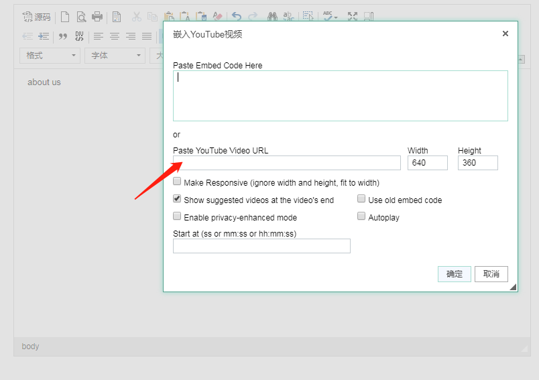This screenshot has height=380, width=539.
Task: Confirm the dialog with the 确定 button
Action: click(455, 274)
